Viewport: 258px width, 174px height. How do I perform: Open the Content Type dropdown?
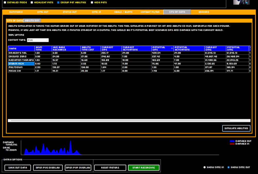(x=38, y=40)
